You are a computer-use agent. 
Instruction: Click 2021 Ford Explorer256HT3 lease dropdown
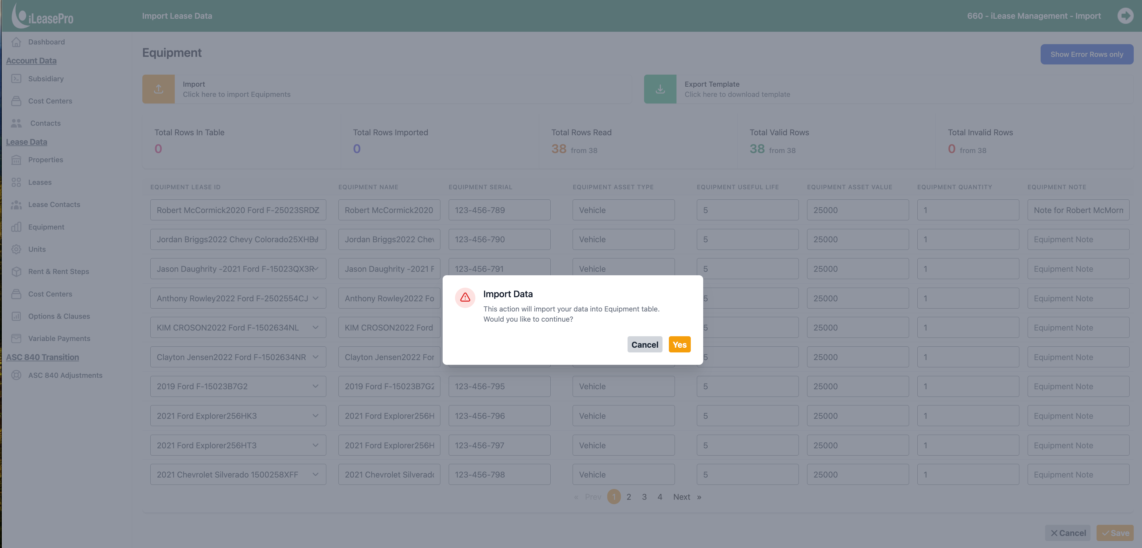click(238, 445)
